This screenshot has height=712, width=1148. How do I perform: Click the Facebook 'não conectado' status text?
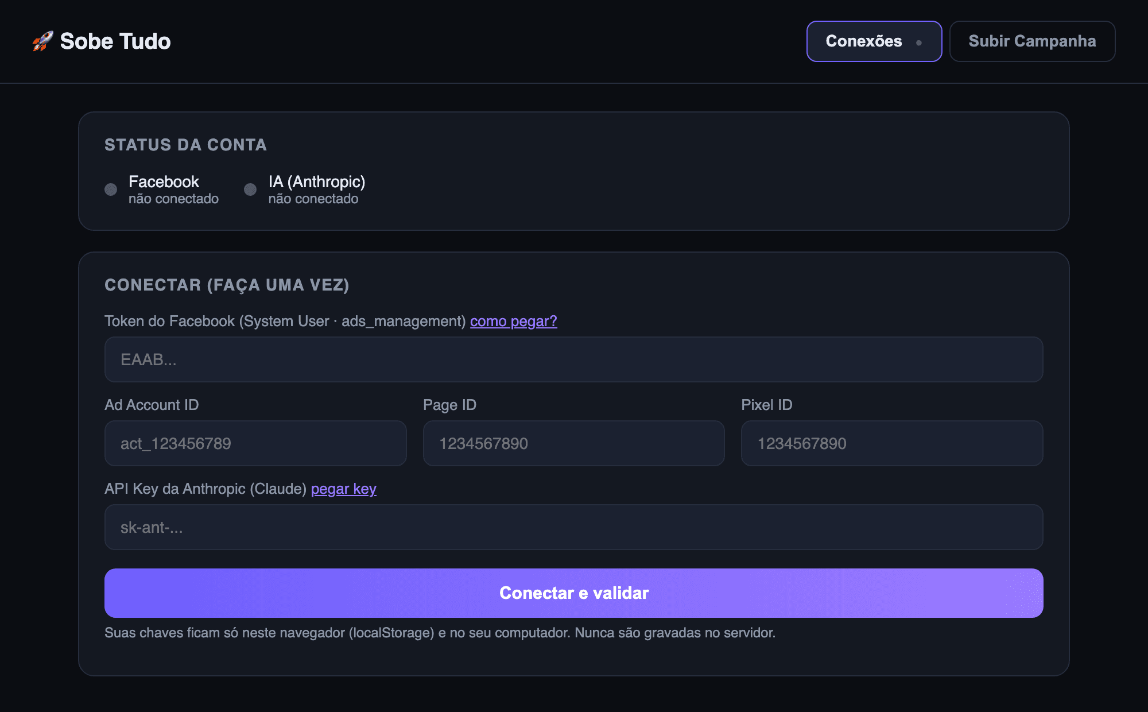click(173, 199)
